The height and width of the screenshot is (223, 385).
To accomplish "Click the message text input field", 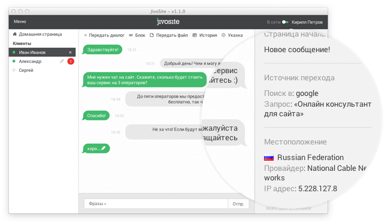I will (167, 204).
